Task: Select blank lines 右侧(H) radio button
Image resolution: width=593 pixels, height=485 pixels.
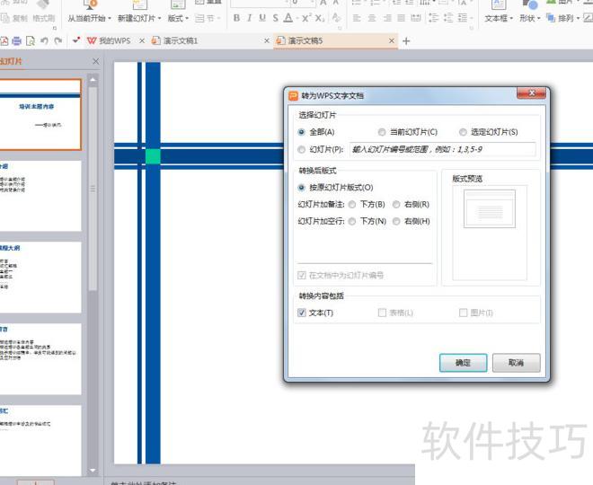Action: coord(396,221)
